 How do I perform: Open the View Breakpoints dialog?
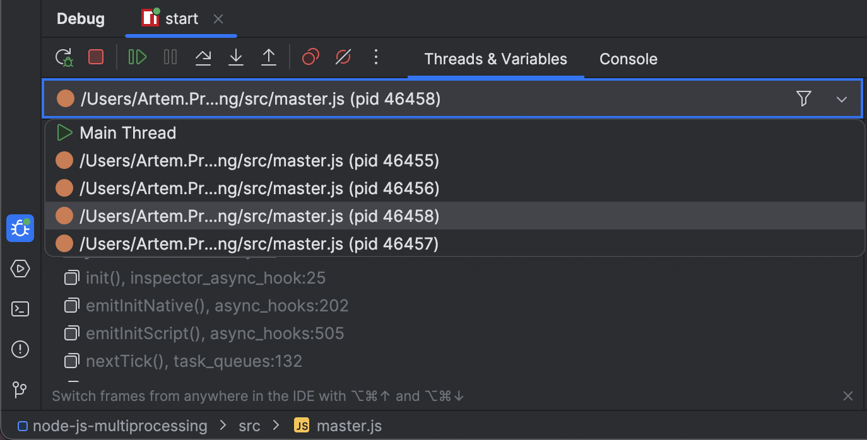tap(310, 57)
